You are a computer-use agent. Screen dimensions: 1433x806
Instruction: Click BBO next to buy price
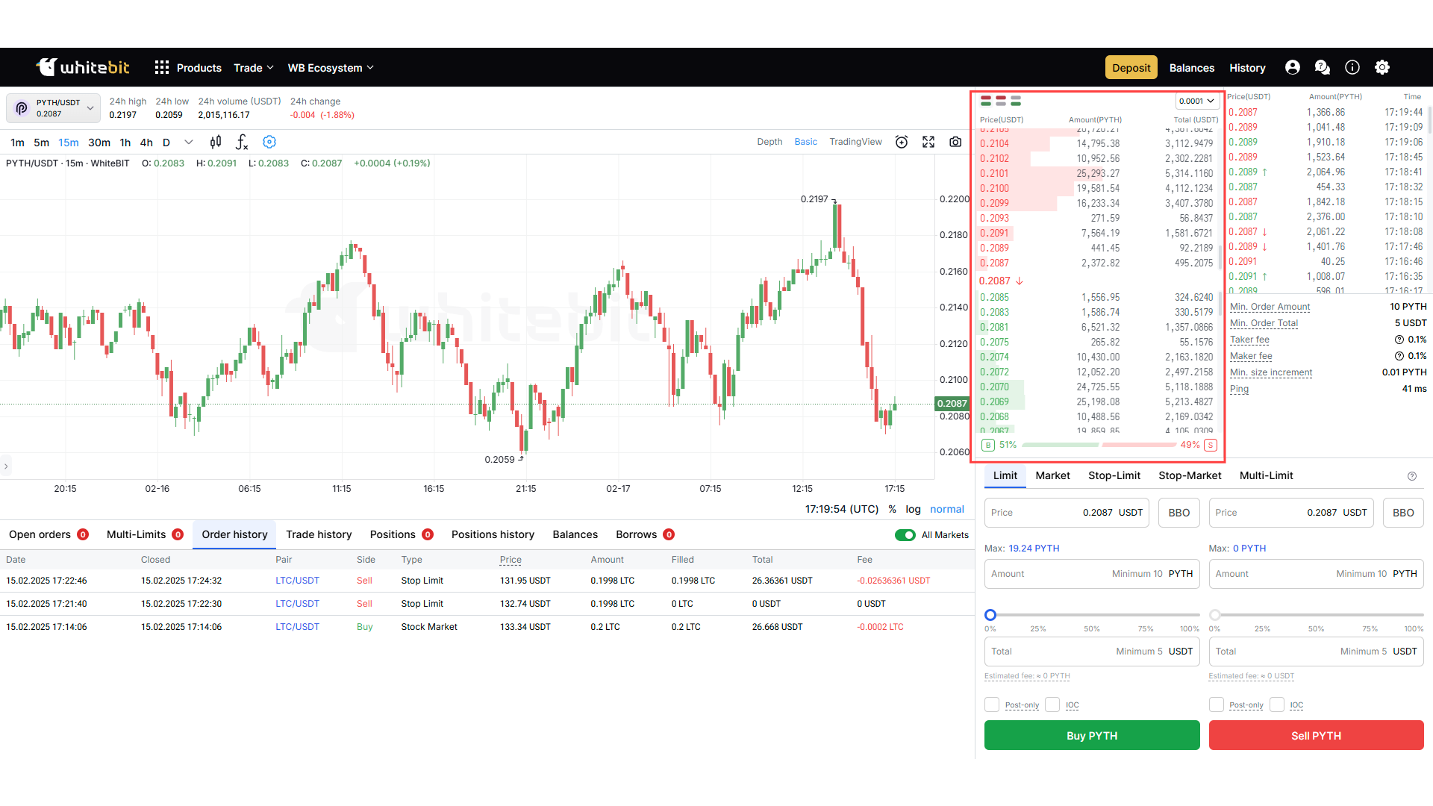(x=1179, y=513)
